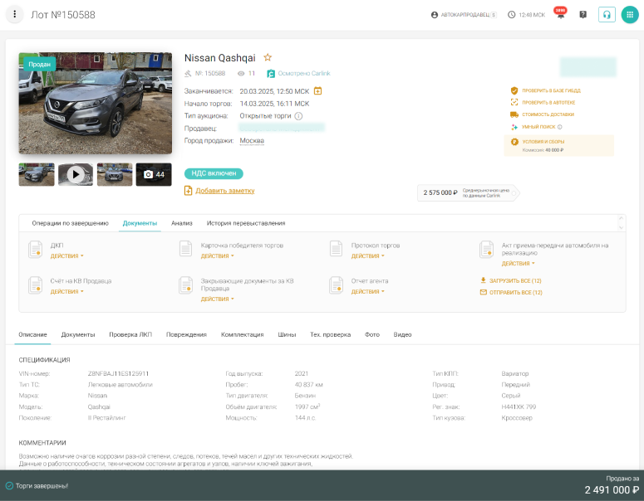This screenshot has height=501, width=644.
Task: Click the calendar icon next to end date
Action: (x=317, y=90)
